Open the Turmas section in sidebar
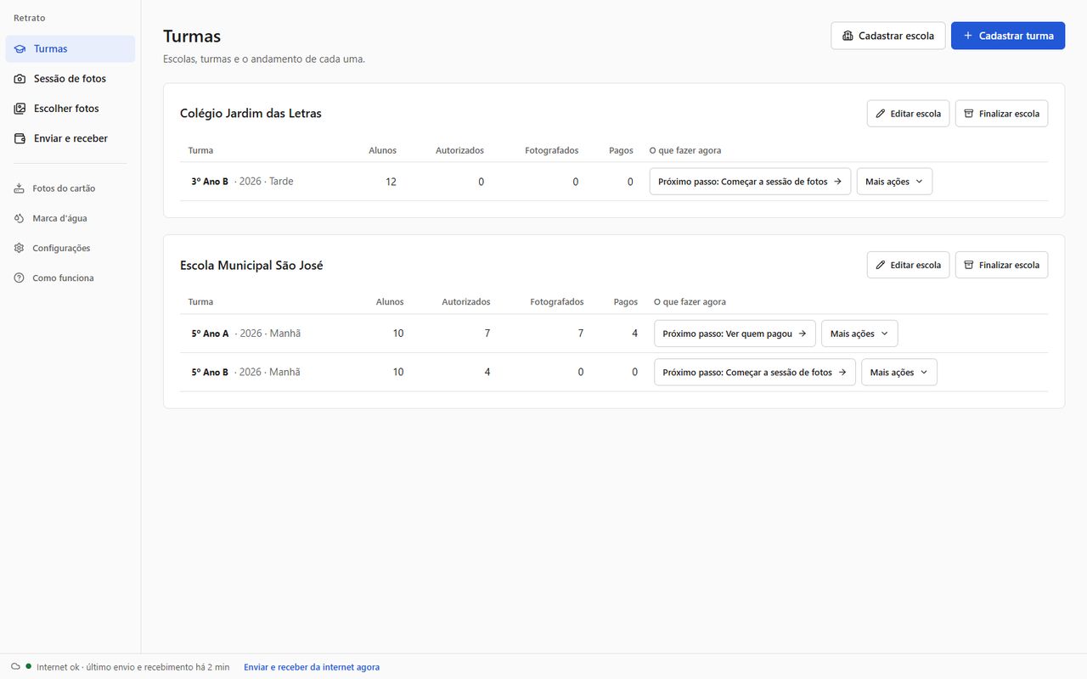 pos(70,48)
